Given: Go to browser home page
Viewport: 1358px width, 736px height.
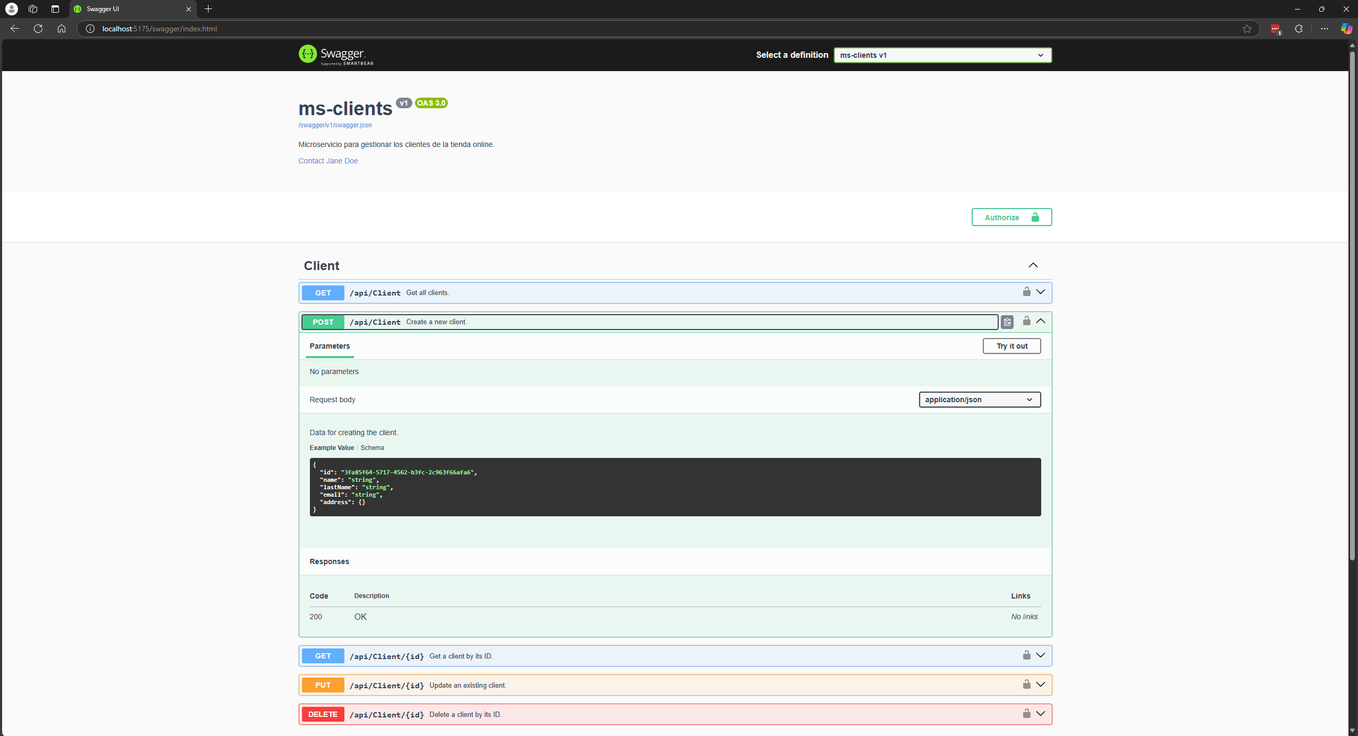Looking at the screenshot, I should pos(62,29).
